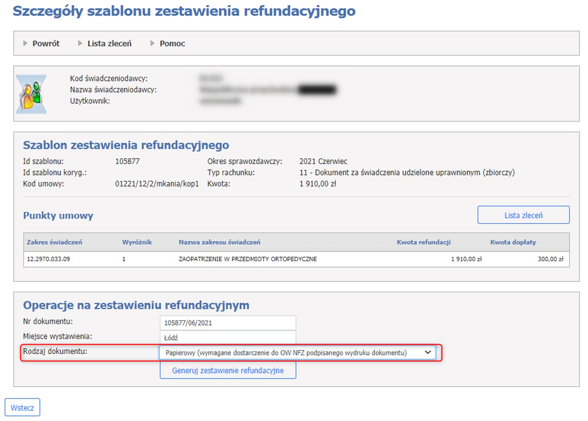Open Lista zleceń beside Punkty umowy

523,215
